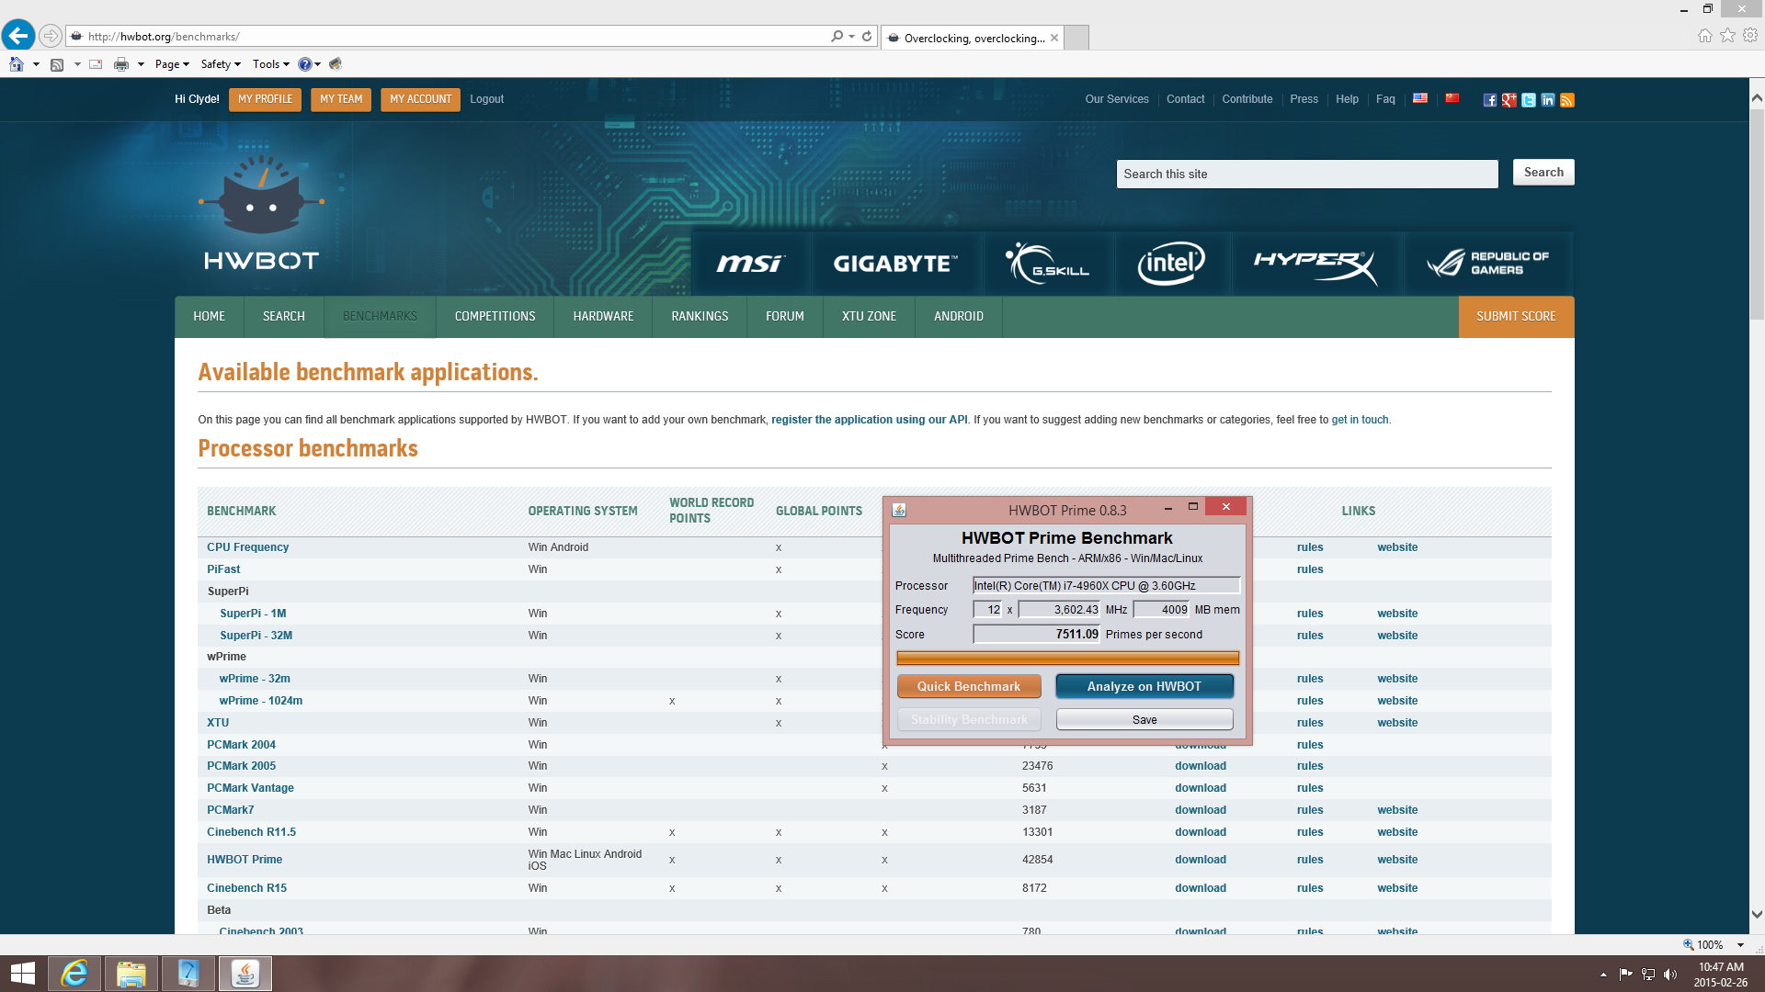
Task: Click the HWBOT robot logo
Action: [261, 211]
